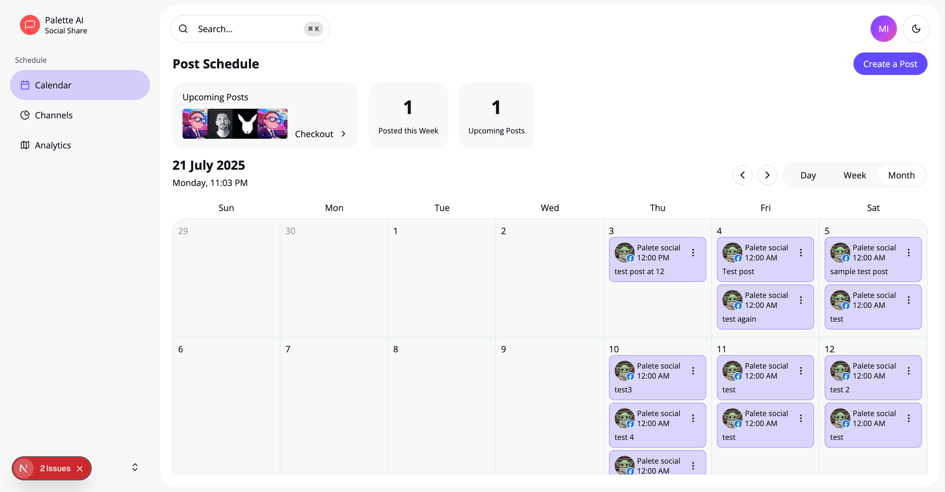Click the Facebook icon on the 'test post at 12' event
The image size is (945, 492).
[630, 258]
